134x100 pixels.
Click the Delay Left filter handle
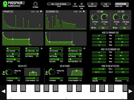pyautogui.click(x=33, y=72)
